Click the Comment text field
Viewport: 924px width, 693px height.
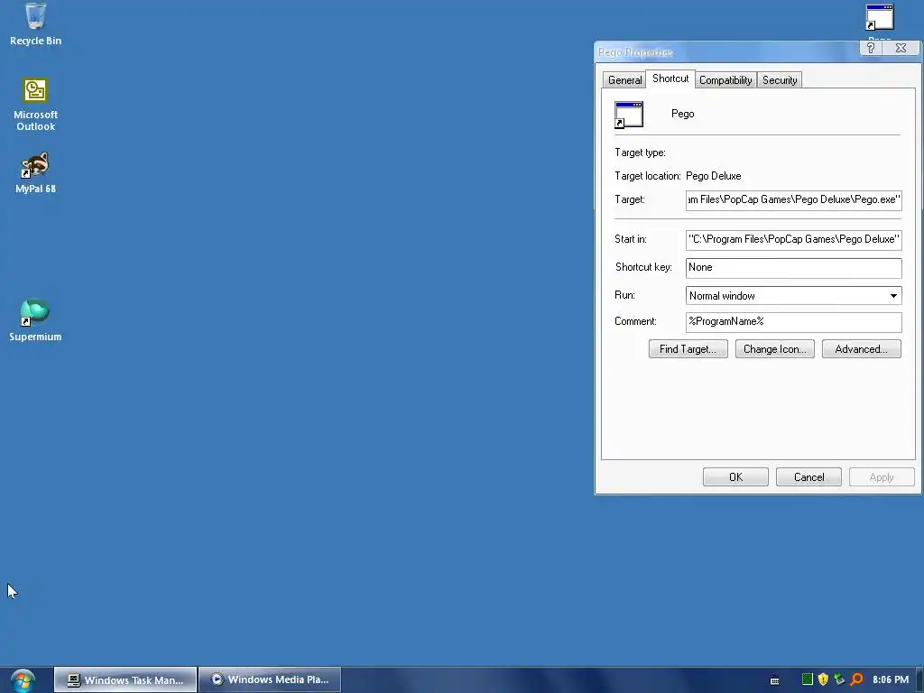793,322
